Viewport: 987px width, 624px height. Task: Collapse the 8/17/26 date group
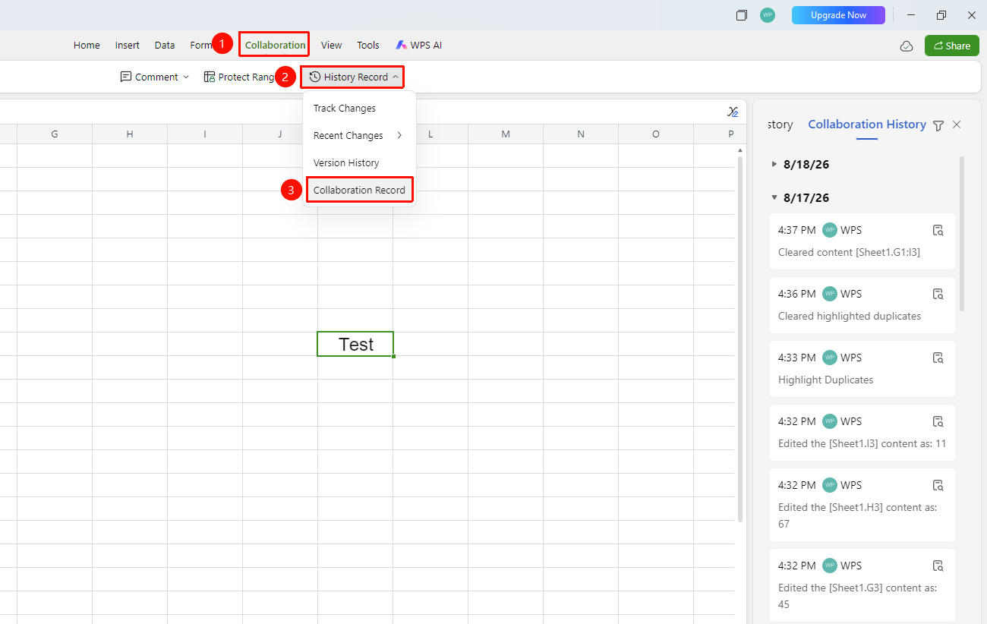pos(774,197)
